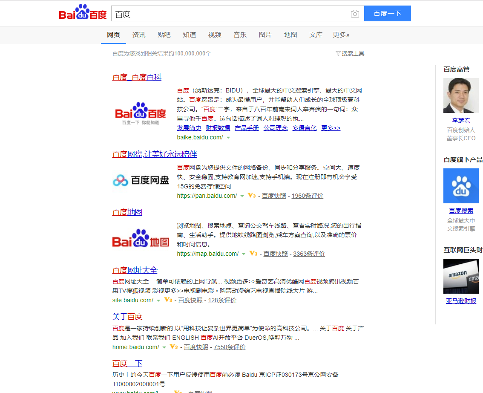This screenshot has height=393, width=483.
Task: Click the 百度网盘 logo thumbnail
Action: tap(141, 180)
